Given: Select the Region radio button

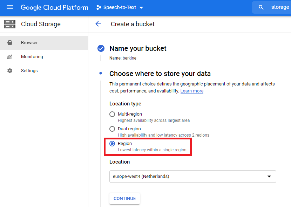Looking at the screenshot, I should point(112,144).
